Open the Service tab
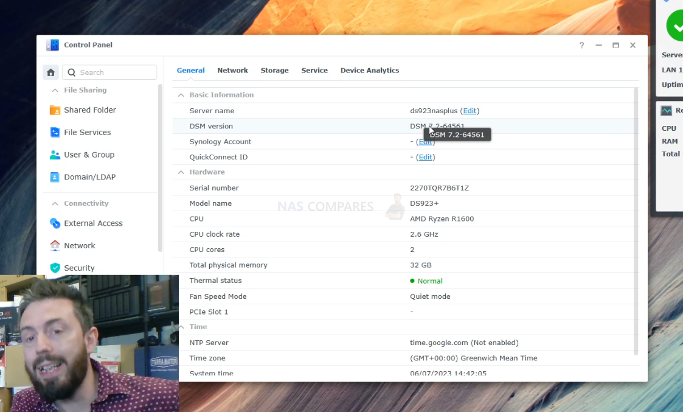Viewport: 683px width, 412px height. tap(314, 70)
